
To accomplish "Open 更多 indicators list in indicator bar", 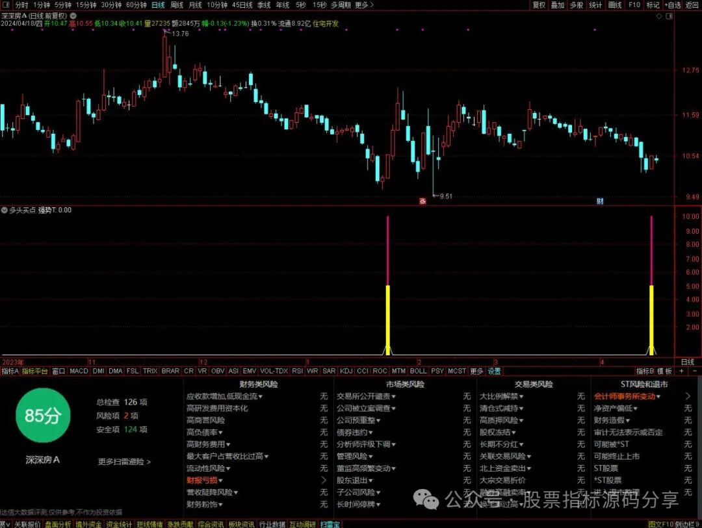I will (477, 371).
